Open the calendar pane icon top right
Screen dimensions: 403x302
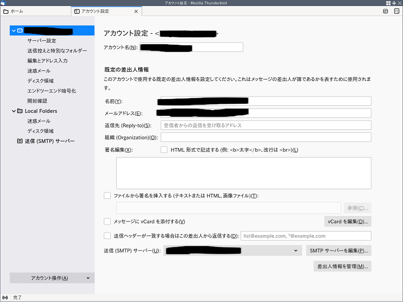click(385, 11)
